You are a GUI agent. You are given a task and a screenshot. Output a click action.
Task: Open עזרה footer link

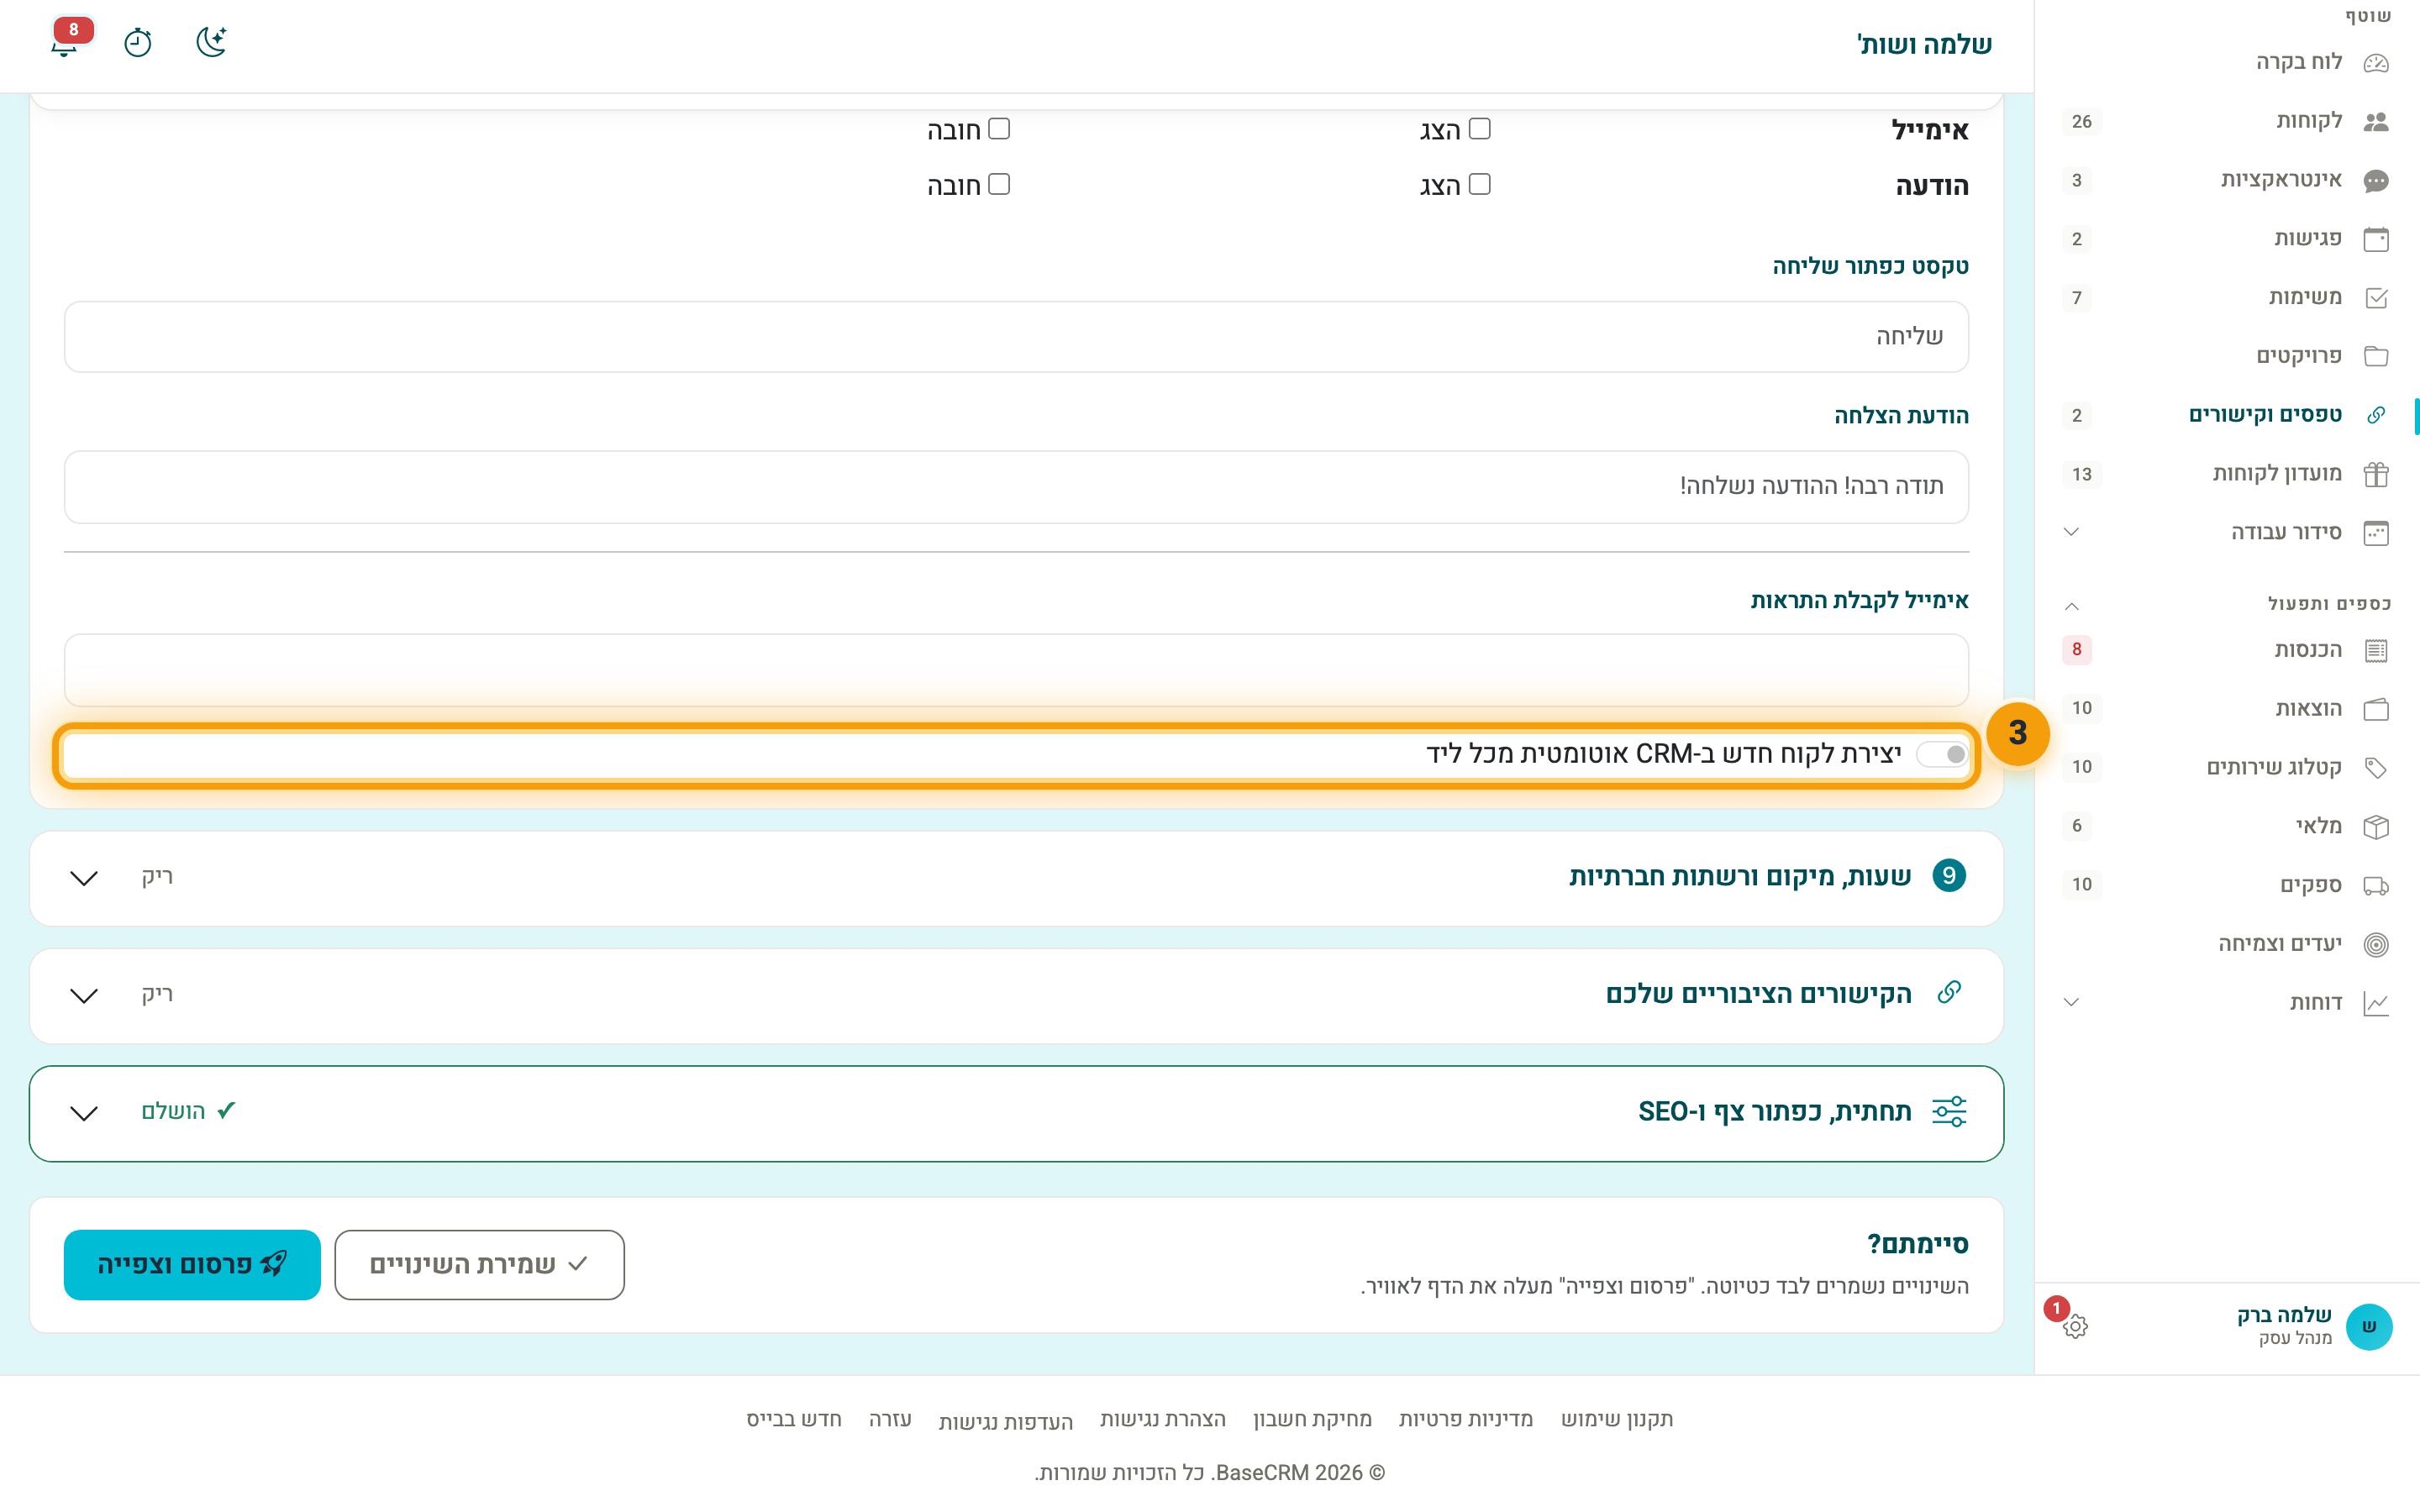point(890,1419)
